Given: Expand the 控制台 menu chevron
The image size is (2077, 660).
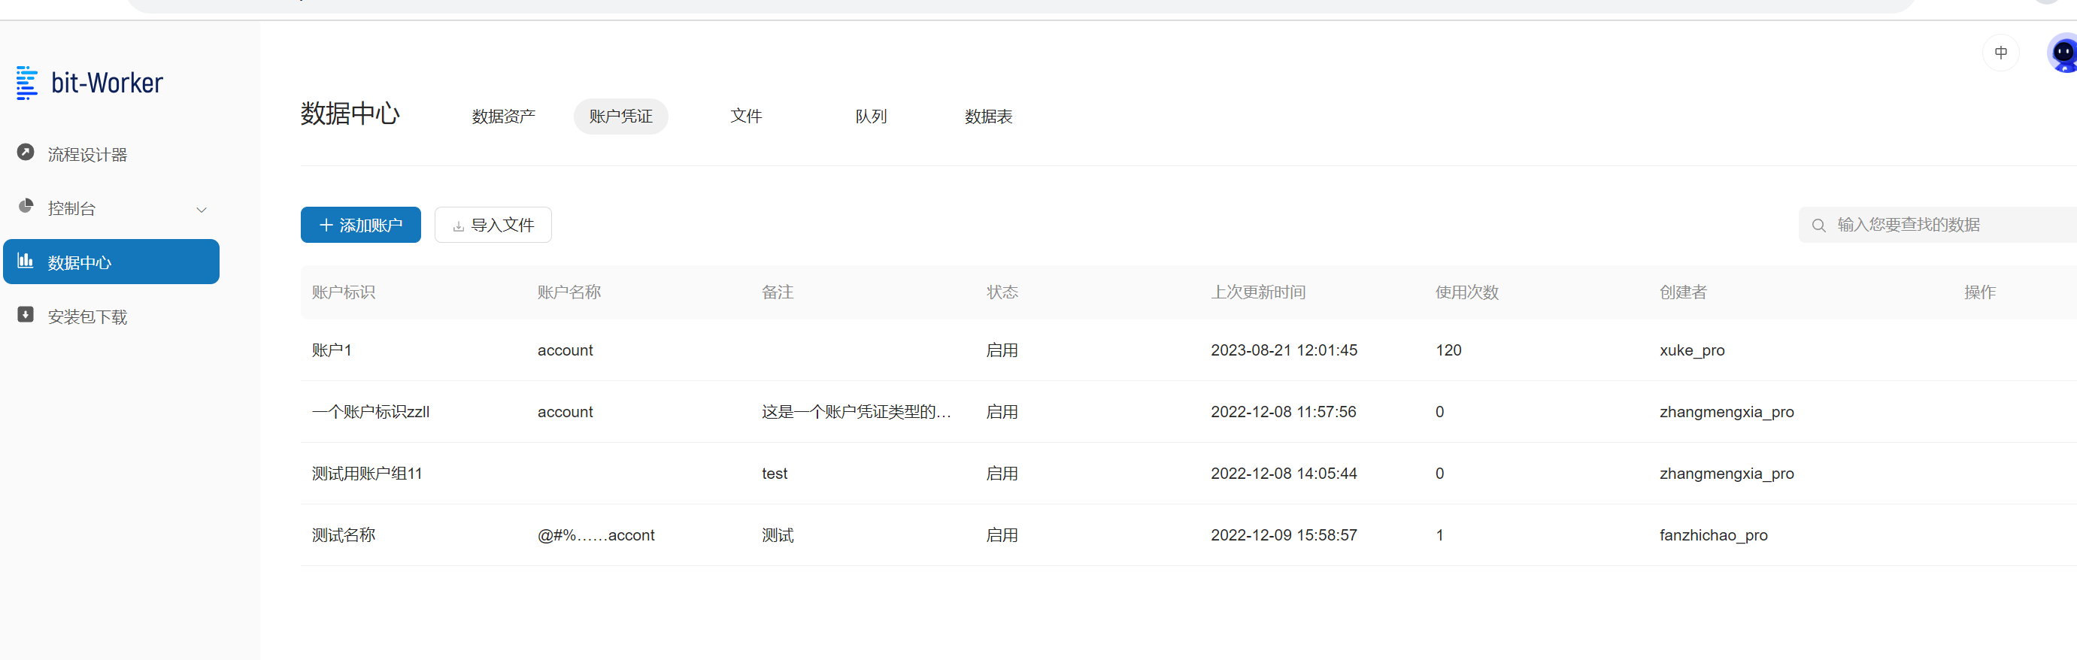Looking at the screenshot, I should coord(202,210).
